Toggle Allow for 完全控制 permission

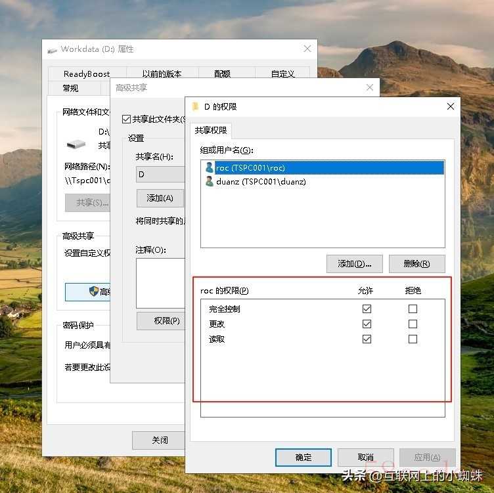click(x=367, y=309)
